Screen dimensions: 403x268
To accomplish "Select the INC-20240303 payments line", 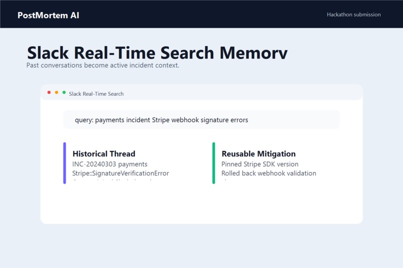I will (x=109, y=164).
